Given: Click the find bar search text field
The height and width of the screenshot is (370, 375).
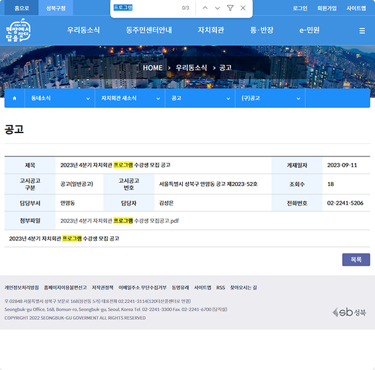Looking at the screenshot, I should (146, 8).
